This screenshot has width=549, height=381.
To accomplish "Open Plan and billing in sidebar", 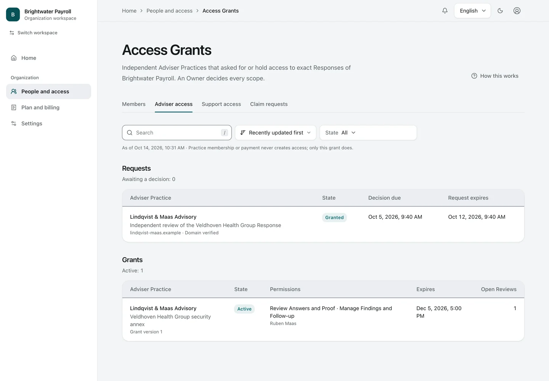I will [48, 107].
